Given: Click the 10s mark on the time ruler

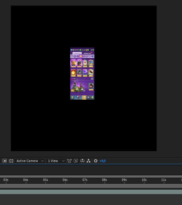Looking at the screenshot, I should 144,180.
